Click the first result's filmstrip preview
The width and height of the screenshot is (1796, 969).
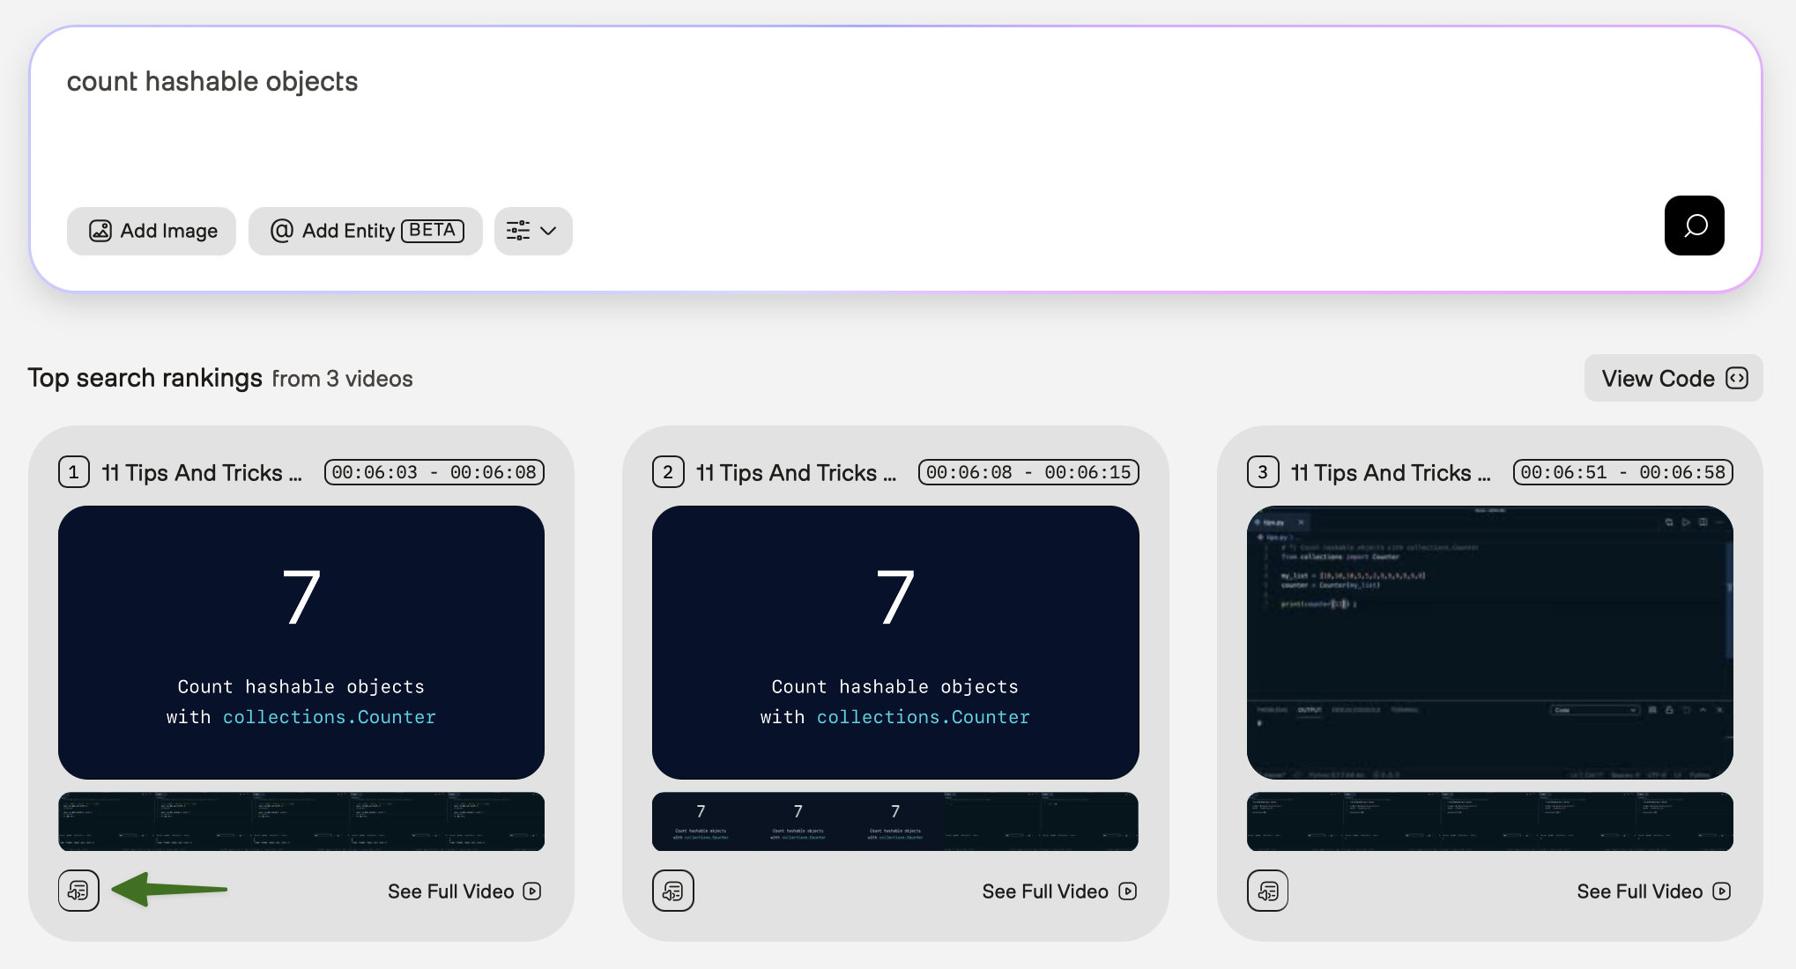click(x=301, y=821)
